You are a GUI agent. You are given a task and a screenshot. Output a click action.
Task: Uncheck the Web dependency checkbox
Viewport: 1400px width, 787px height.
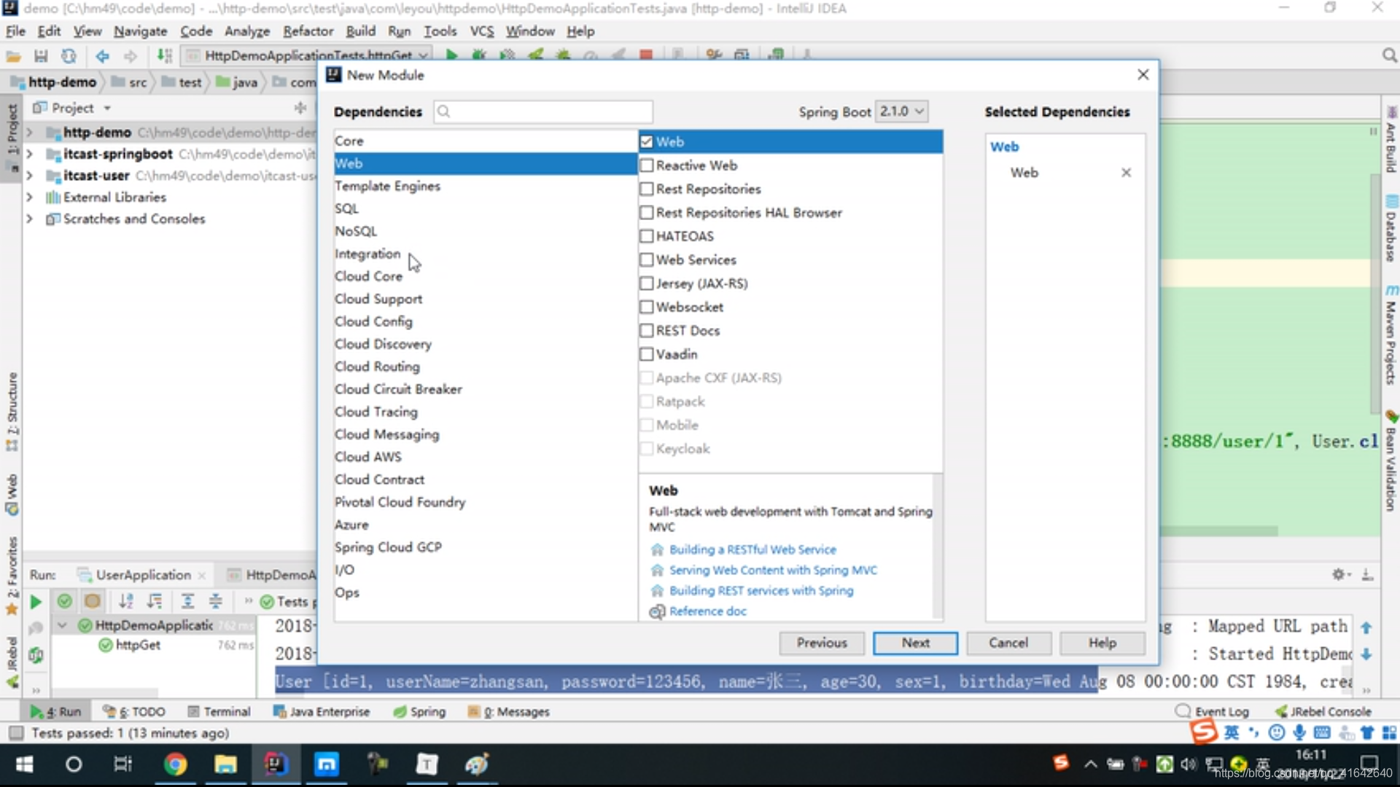tap(646, 142)
